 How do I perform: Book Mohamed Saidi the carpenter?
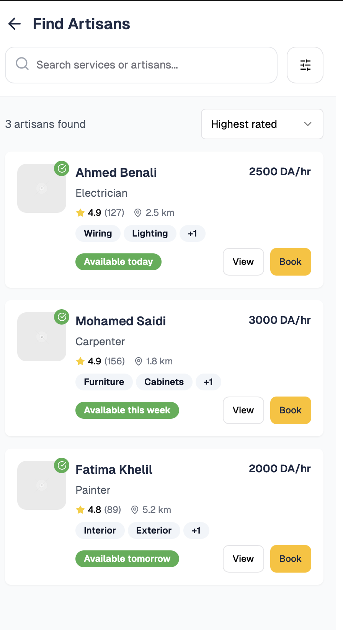click(291, 410)
